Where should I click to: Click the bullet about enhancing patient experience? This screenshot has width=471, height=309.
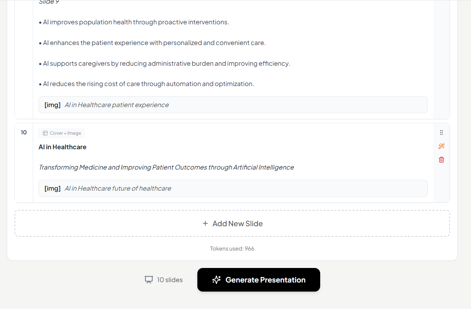click(x=152, y=43)
